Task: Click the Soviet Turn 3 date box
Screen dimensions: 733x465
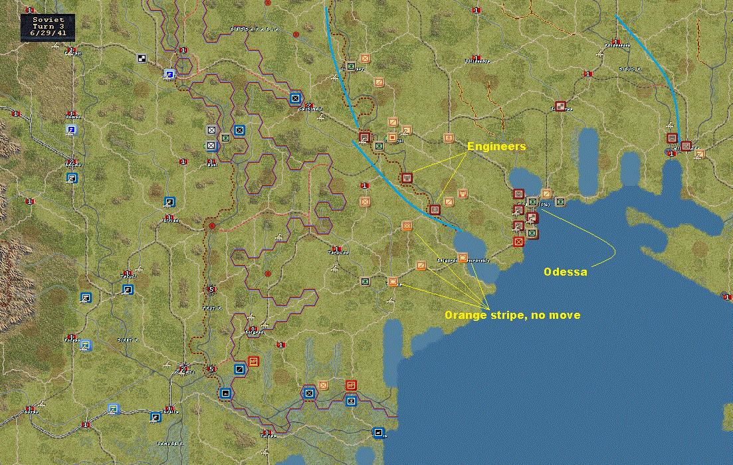Action: point(48,27)
